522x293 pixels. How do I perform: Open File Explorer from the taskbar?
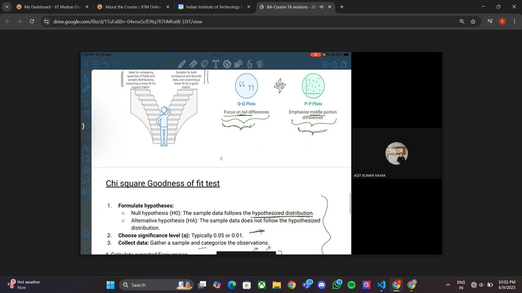[x=277, y=285]
